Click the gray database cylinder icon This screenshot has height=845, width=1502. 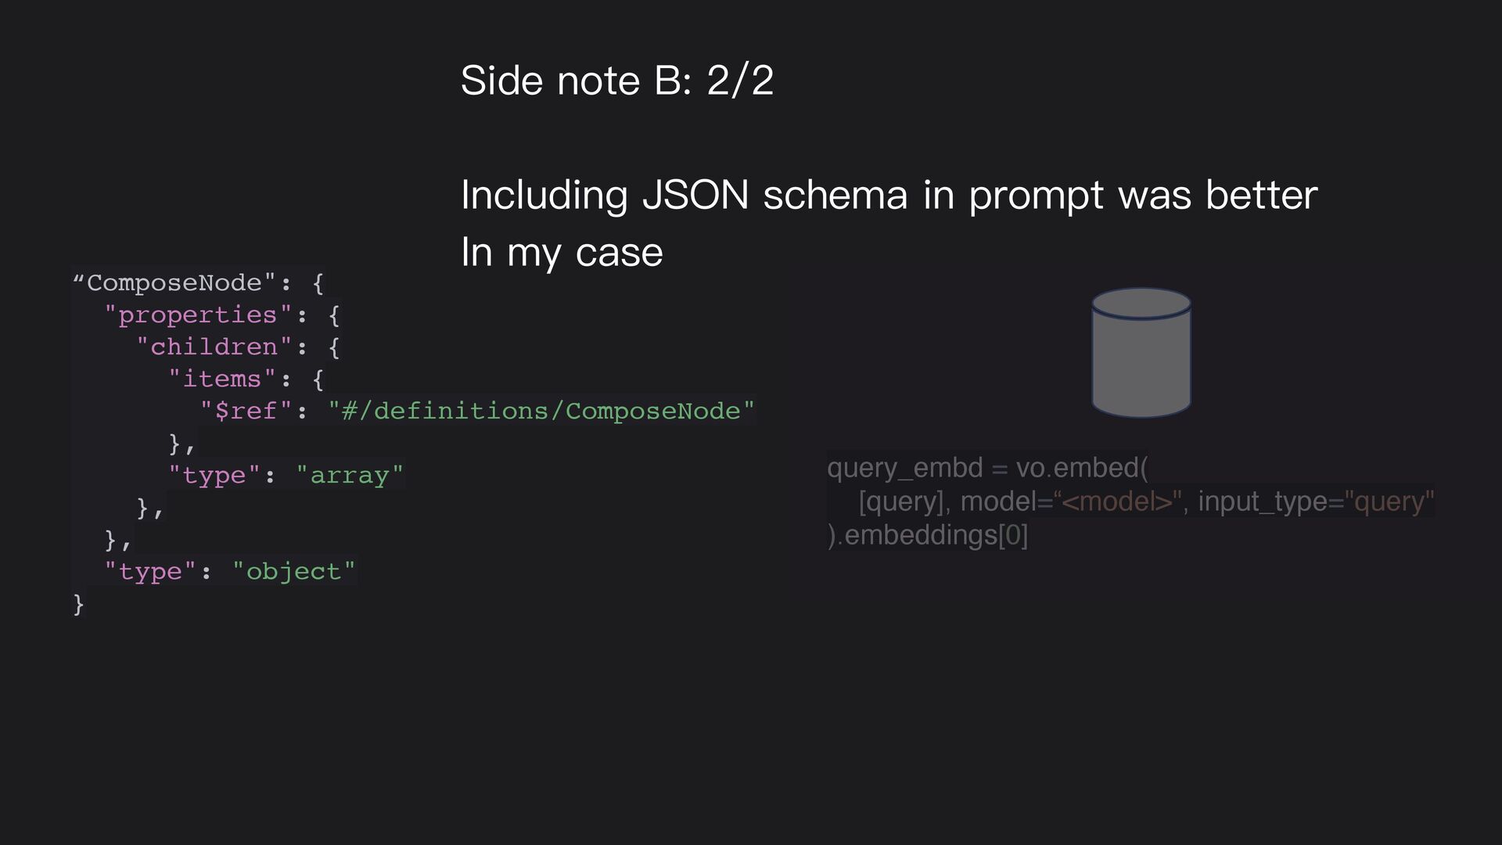(1141, 353)
